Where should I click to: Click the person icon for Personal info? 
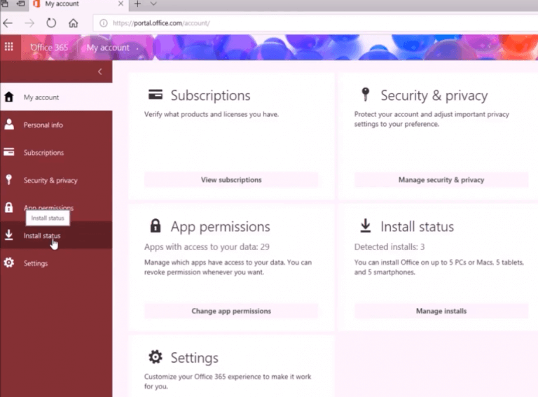coord(9,125)
